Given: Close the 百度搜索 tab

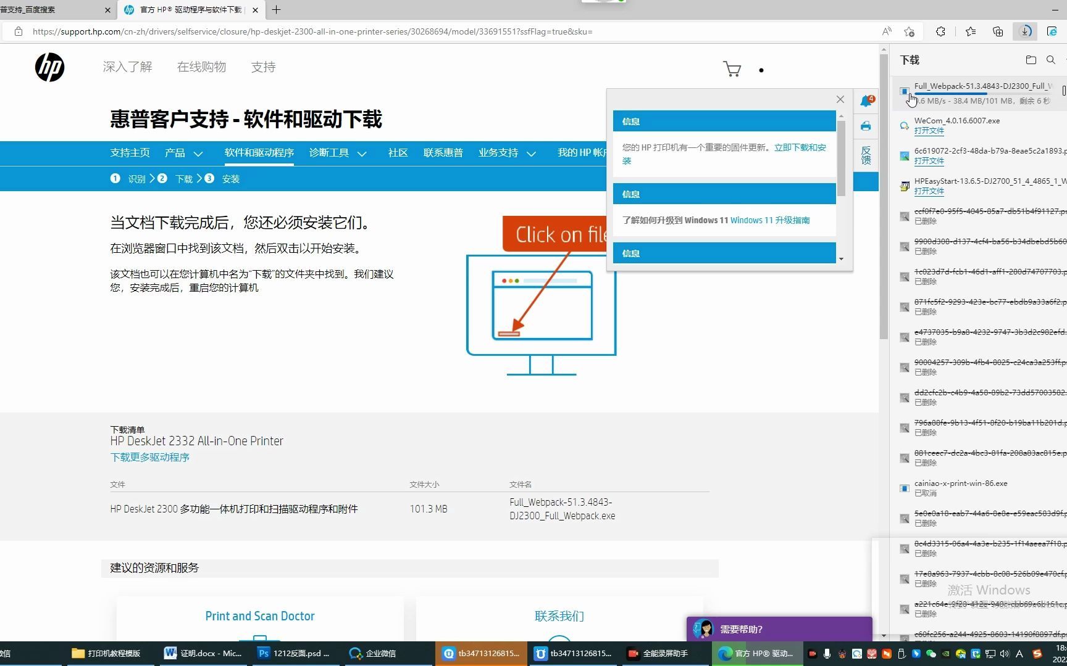Looking at the screenshot, I should click(x=108, y=10).
